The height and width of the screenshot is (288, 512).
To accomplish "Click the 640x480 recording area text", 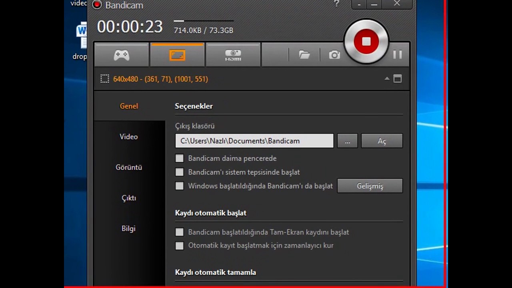I will [160, 79].
